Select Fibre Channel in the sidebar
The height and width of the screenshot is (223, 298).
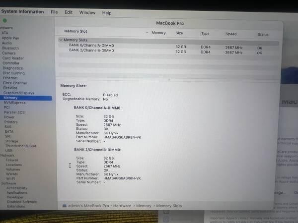pyautogui.click(x=15, y=83)
